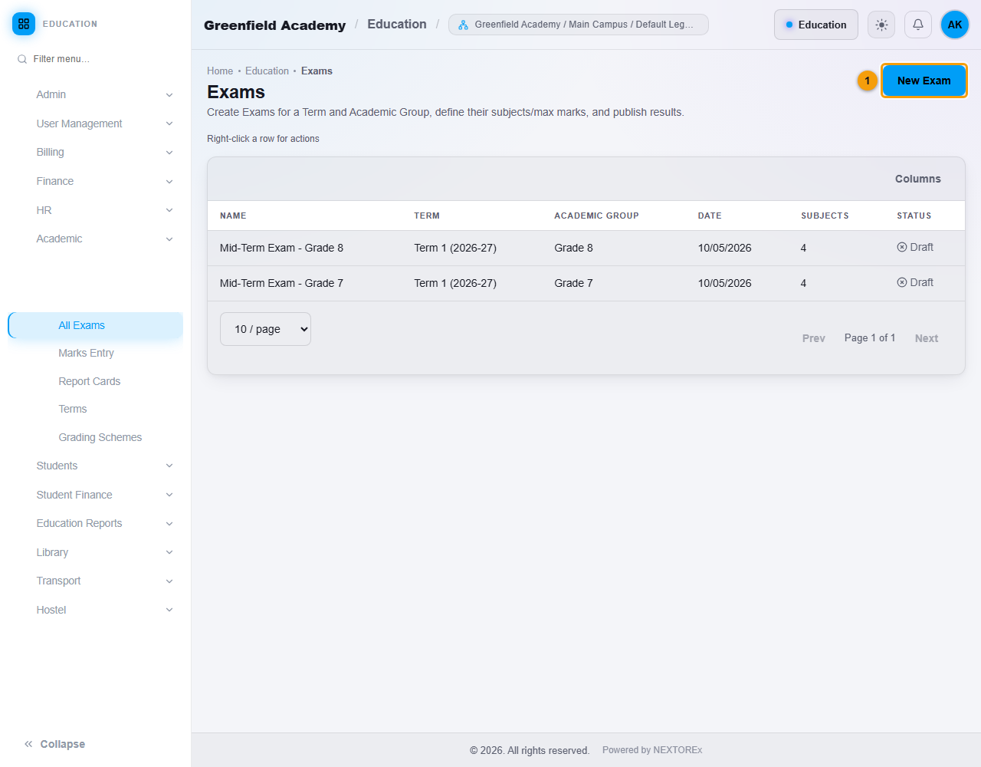
Task: Click the Prev page button
Action: (814, 338)
